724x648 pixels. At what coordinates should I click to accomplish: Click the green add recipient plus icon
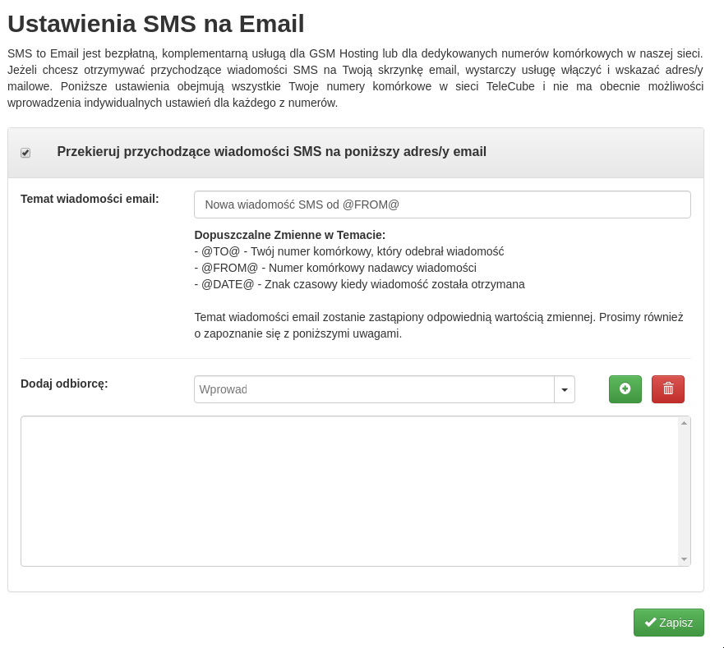click(625, 389)
